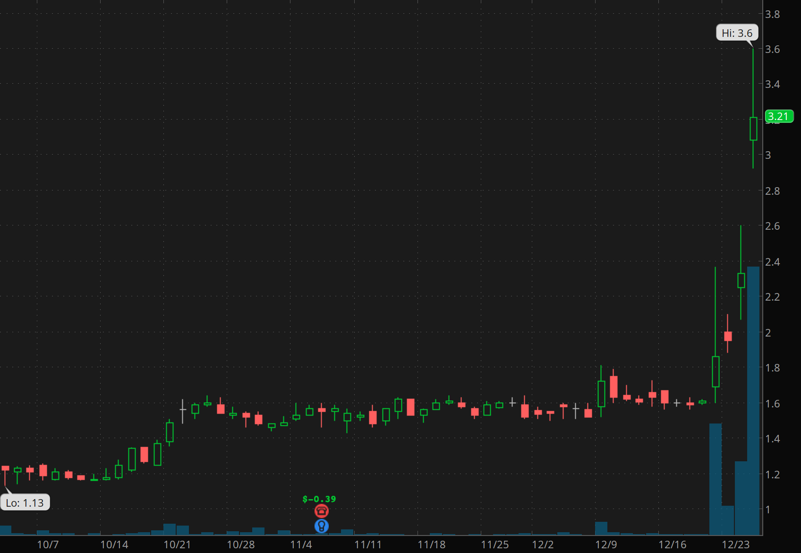Click the 2.2 price axis label
This screenshot has width=801, height=553.
773,297
